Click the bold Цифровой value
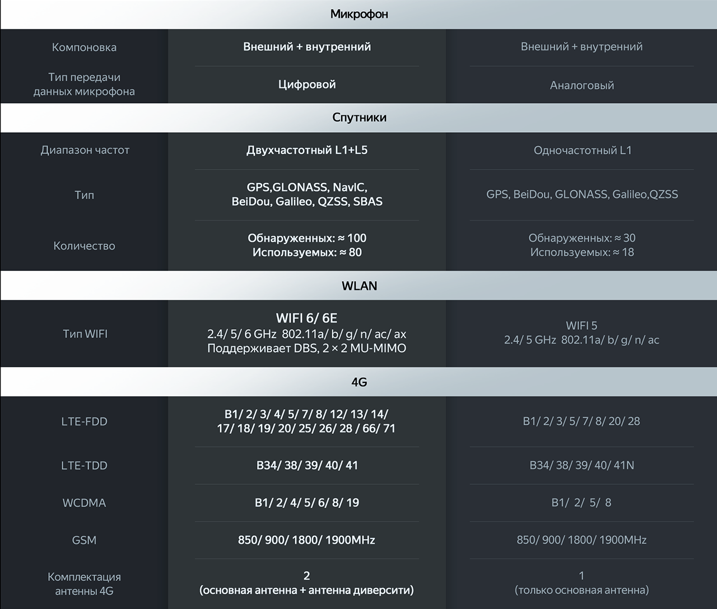 307,85
